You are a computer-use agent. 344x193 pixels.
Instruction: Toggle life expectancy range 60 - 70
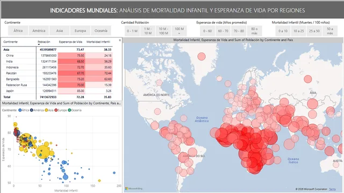coord(223,31)
